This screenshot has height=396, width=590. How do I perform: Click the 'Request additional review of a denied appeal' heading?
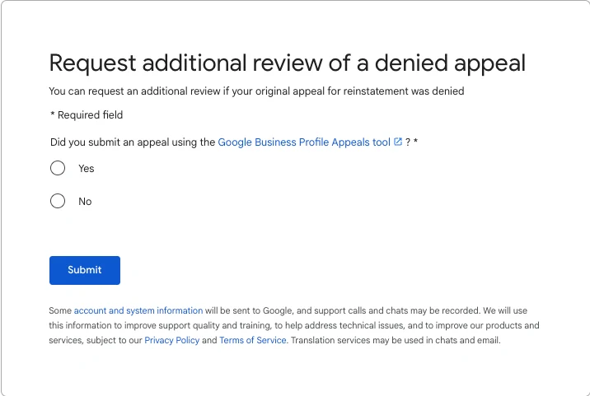(287, 63)
